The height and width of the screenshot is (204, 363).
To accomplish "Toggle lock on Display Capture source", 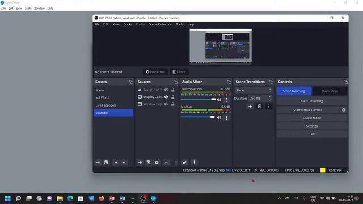I will click(x=172, y=97).
